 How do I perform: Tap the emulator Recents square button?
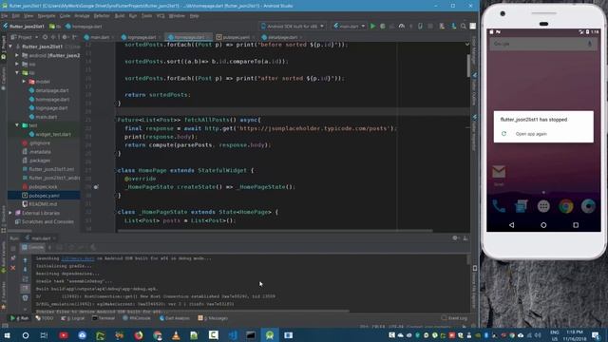[576, 225]
